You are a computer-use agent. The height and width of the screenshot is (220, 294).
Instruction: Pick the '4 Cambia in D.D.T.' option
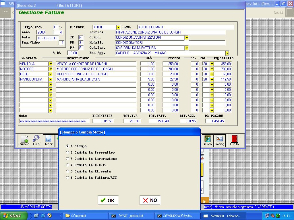tap(67, 165)
